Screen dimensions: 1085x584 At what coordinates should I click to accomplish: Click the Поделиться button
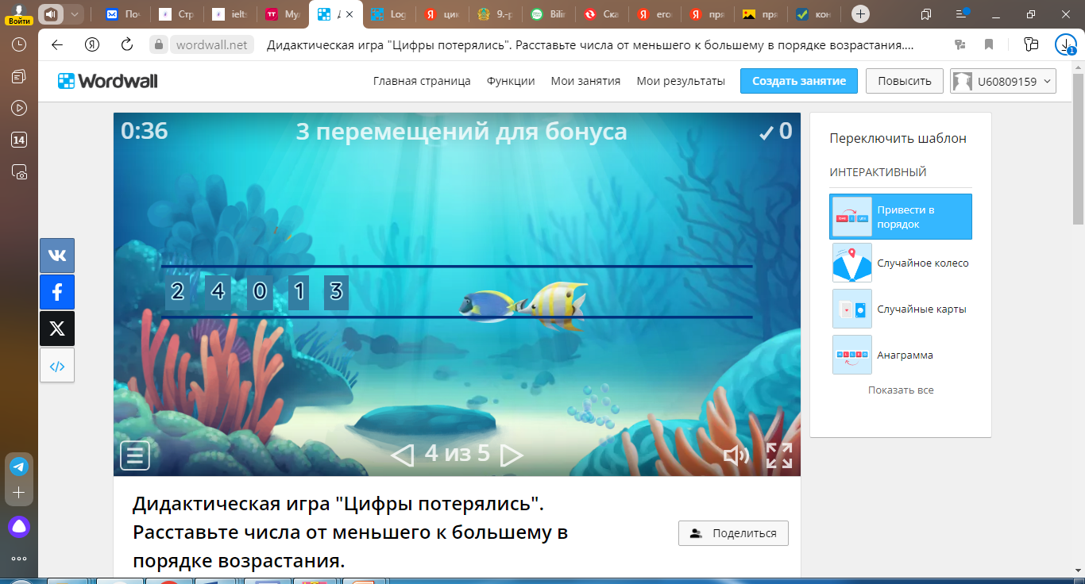[733, 533]
